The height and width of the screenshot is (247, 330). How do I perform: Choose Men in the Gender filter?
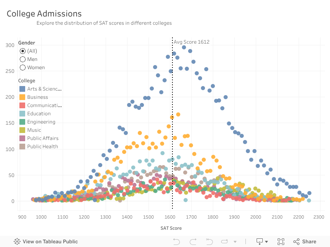point(23,59)
